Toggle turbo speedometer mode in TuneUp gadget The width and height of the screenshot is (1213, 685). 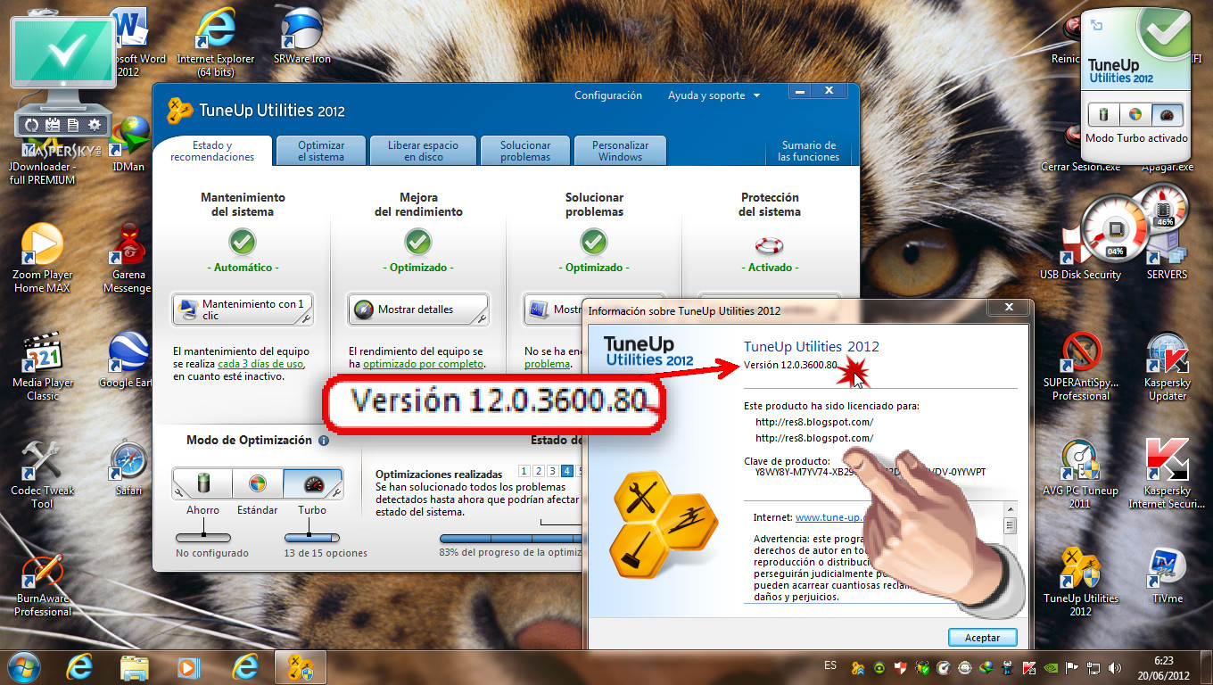tap(1167, 115)
